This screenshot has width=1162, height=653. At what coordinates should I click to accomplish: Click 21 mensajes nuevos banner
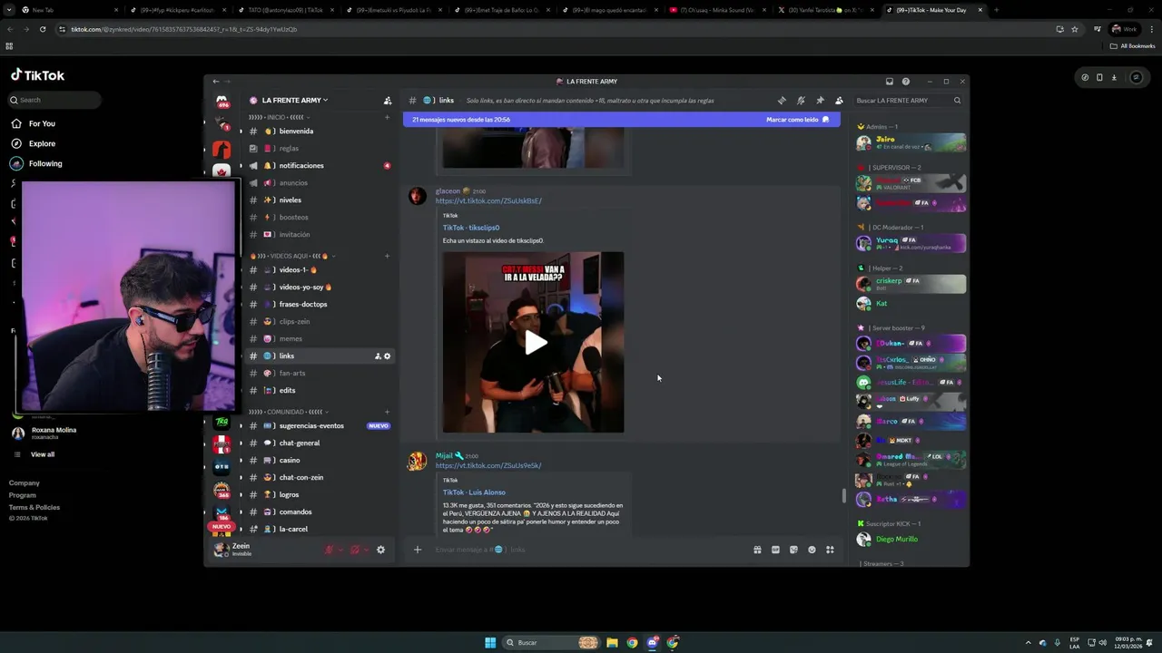pyautogui.click(x=622, y=120)
